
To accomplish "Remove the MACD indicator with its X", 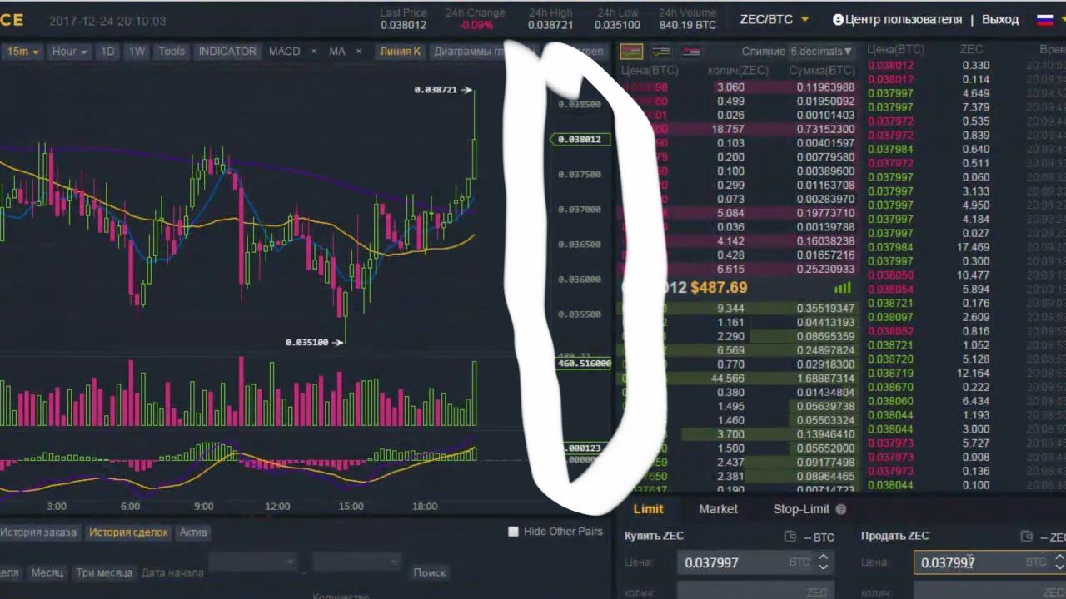I will 314,52.
